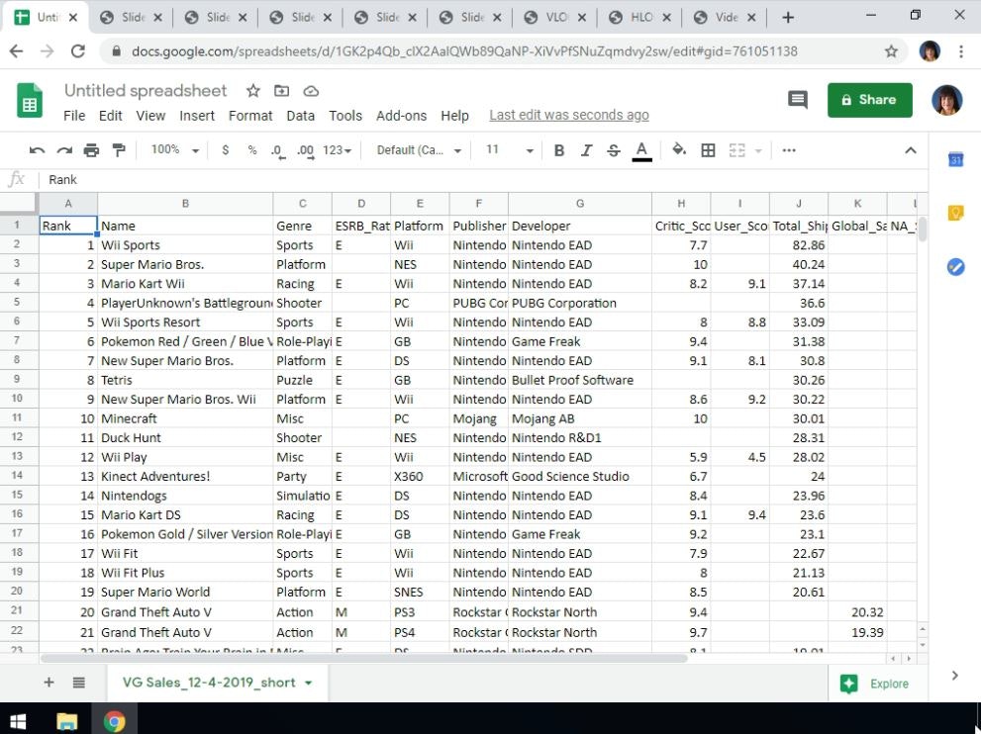Open the Data menu
981x734 pixels.
coord(300,116)
